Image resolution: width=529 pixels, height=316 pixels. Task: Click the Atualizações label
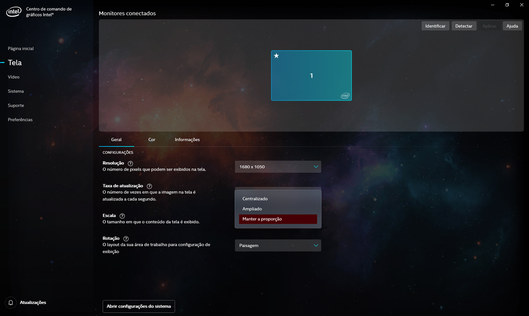tap(33, 303)
